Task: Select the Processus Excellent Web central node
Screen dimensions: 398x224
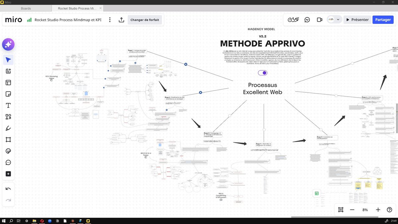Action: point(263,89)
